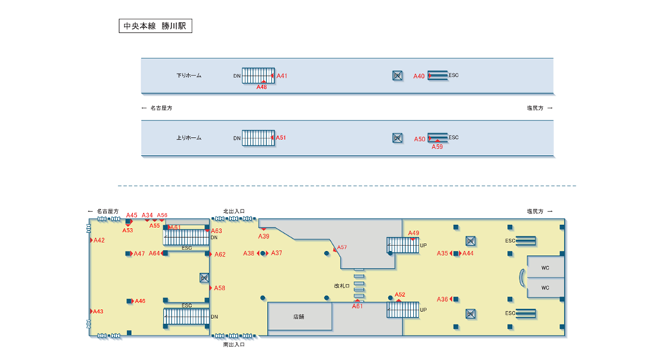Select the UP staircase beside marker A52
This screenshot has width=658, height=352.
click(402, 309)
